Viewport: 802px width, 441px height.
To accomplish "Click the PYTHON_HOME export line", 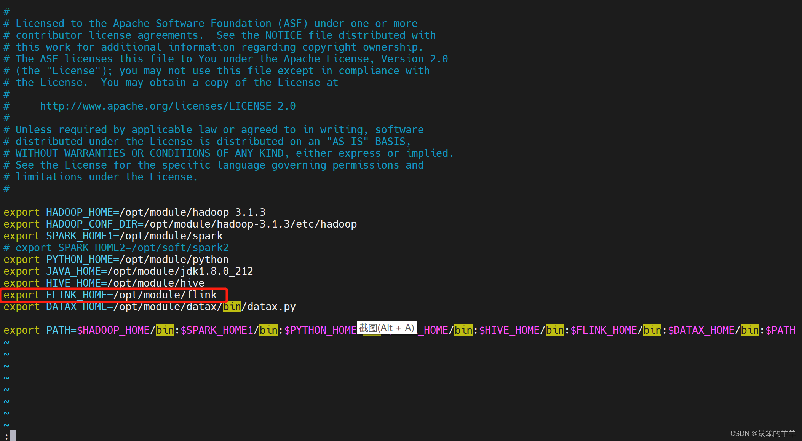I will coord(116,260).
